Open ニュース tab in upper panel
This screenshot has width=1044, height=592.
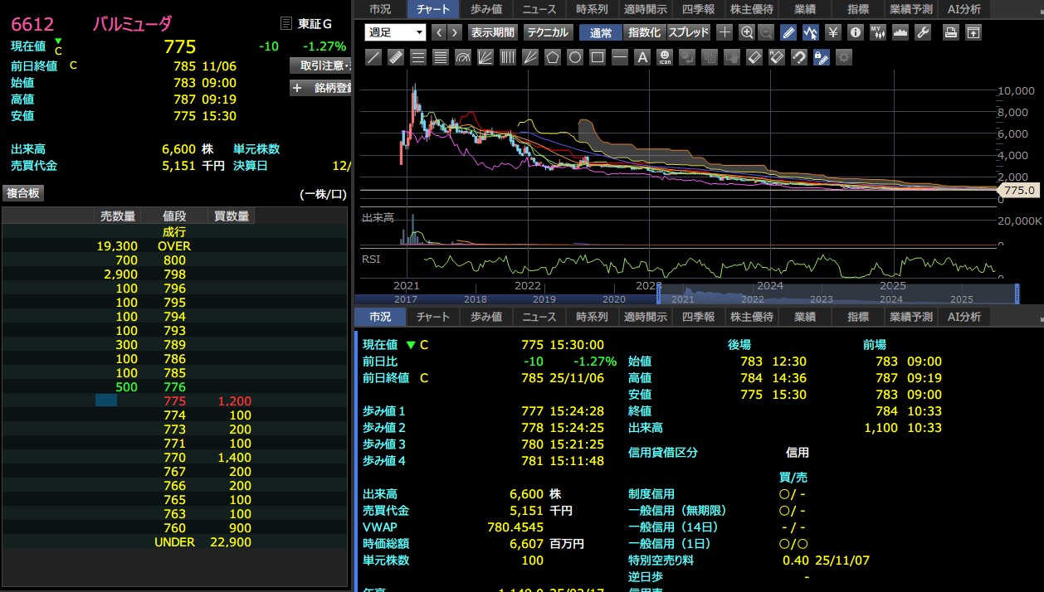(539, 9)
